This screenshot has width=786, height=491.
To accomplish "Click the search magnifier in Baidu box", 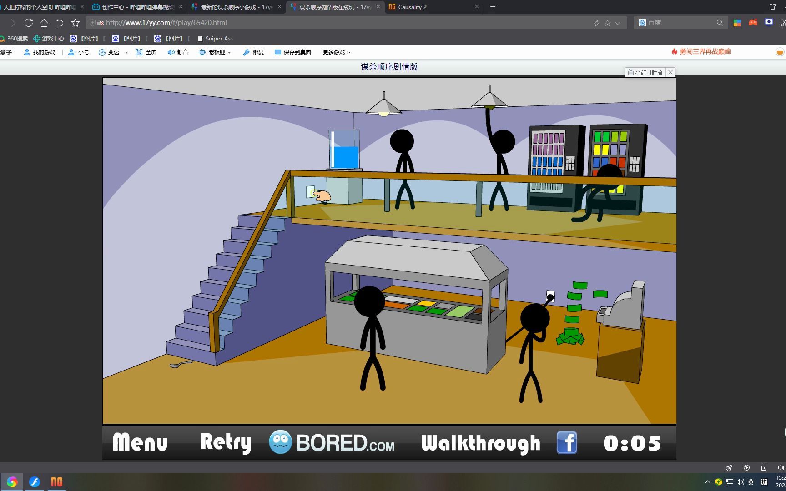I will (x=720, y=23).
